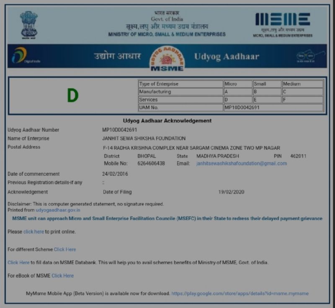This screenshot has height=308, width=335.
Task: Click the 'click here' print online link
Action: 33,232
